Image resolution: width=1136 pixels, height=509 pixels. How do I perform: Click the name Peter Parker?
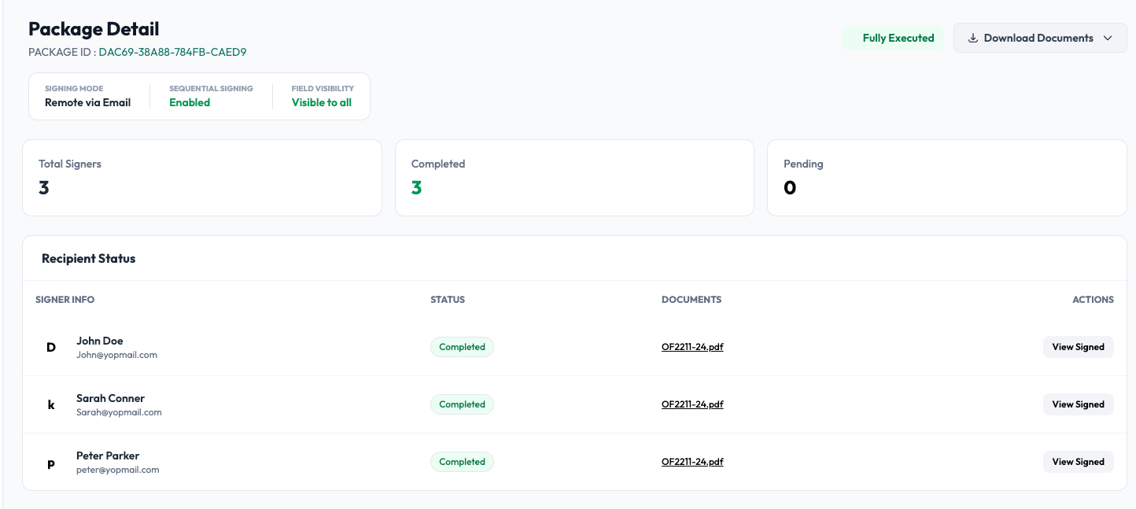click(x=108, y=456)
